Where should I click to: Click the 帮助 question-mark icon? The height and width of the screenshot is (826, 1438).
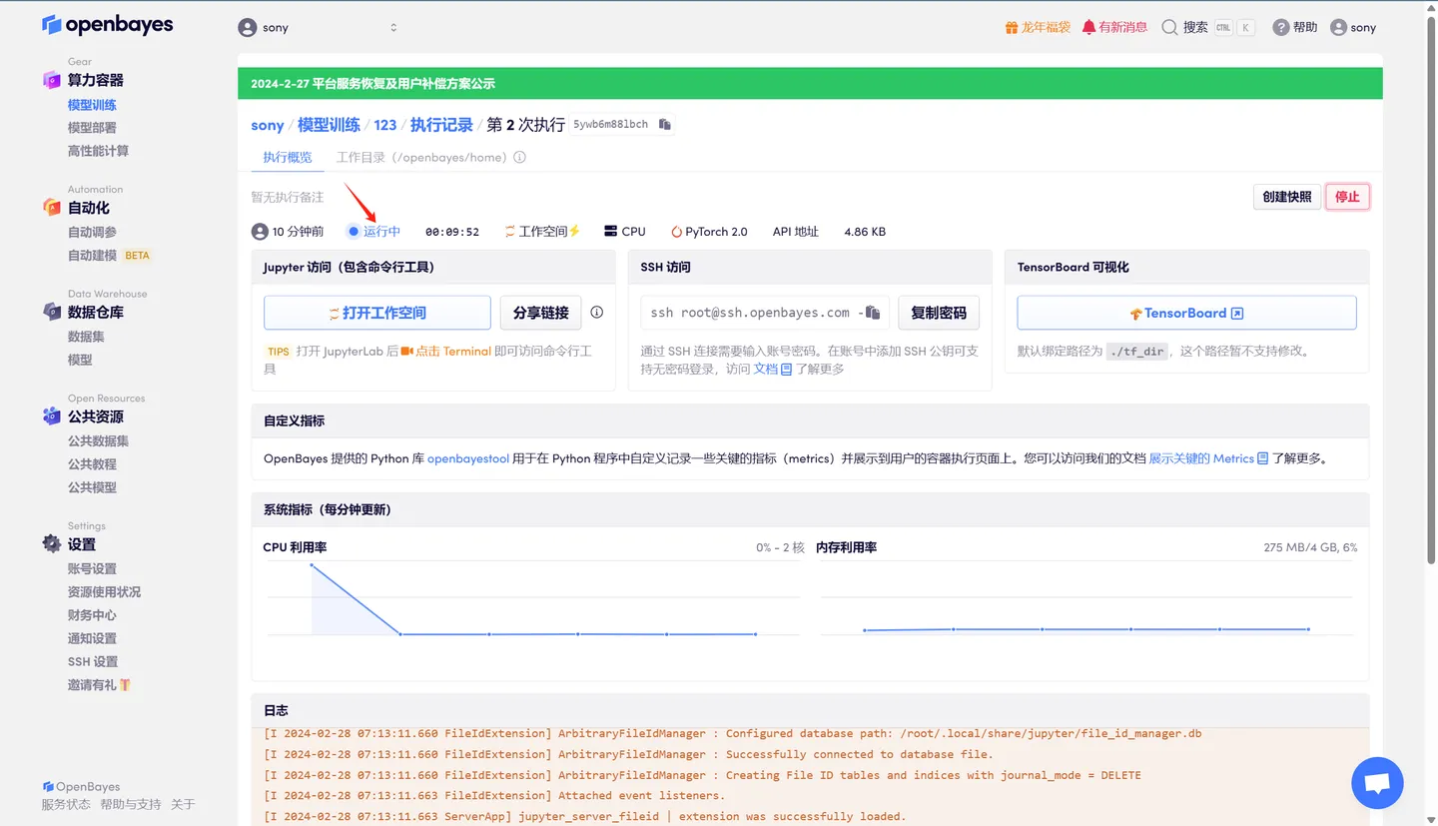tap(1281, 27)
